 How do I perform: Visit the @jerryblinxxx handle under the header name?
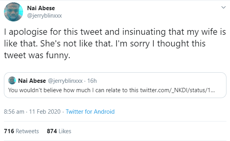44,16
